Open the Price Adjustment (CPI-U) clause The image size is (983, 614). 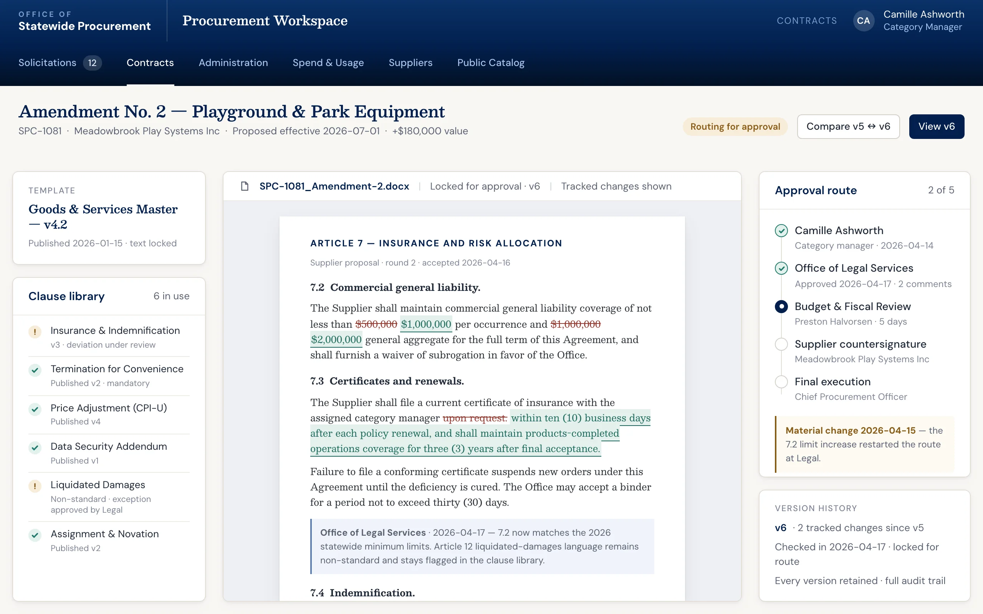(109, 414)
